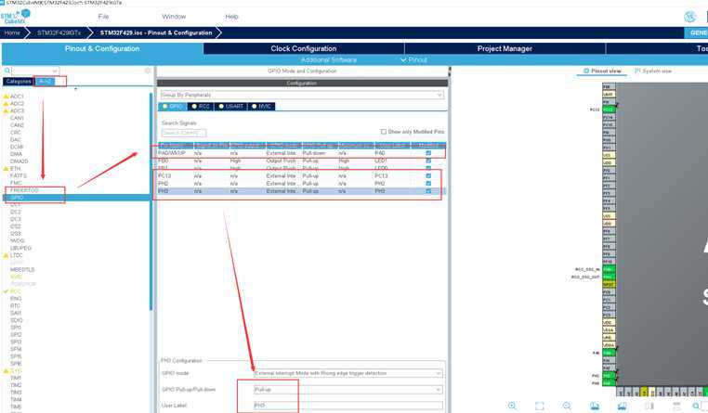Viewport: 708px width, 413px height.
Task: Click the green RCC_OSC_OUT pin on the chip
Action: point(609,277)
